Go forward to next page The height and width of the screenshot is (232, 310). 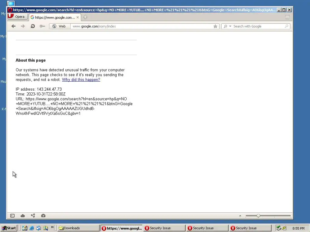coord(23,26)
